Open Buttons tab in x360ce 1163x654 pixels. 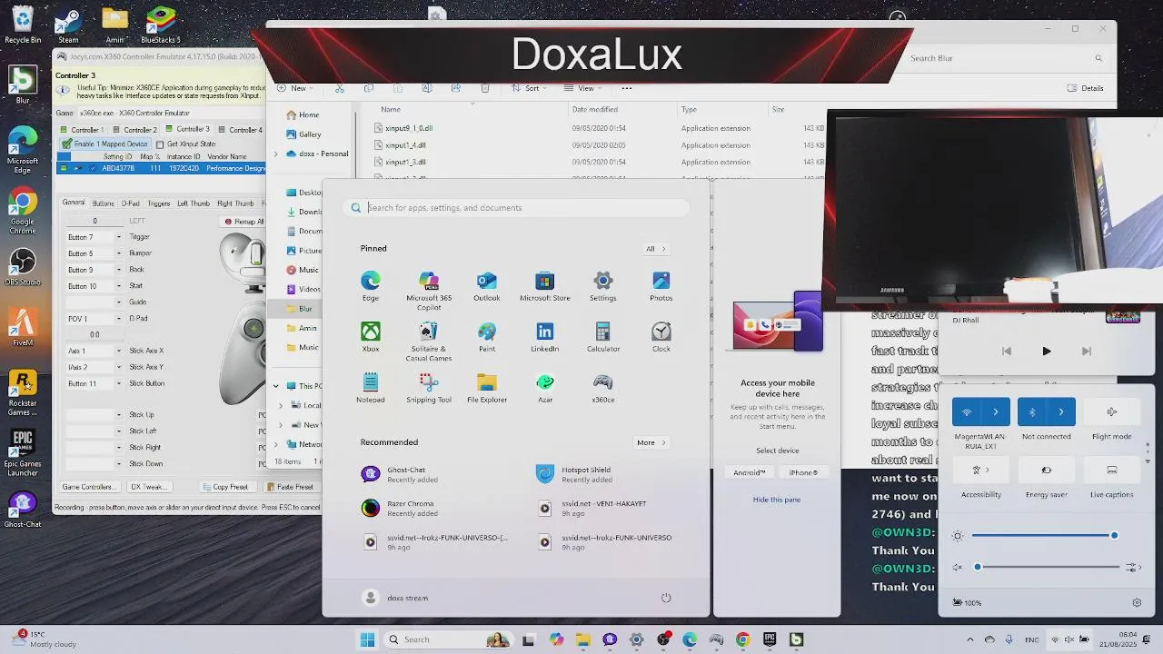103,203
